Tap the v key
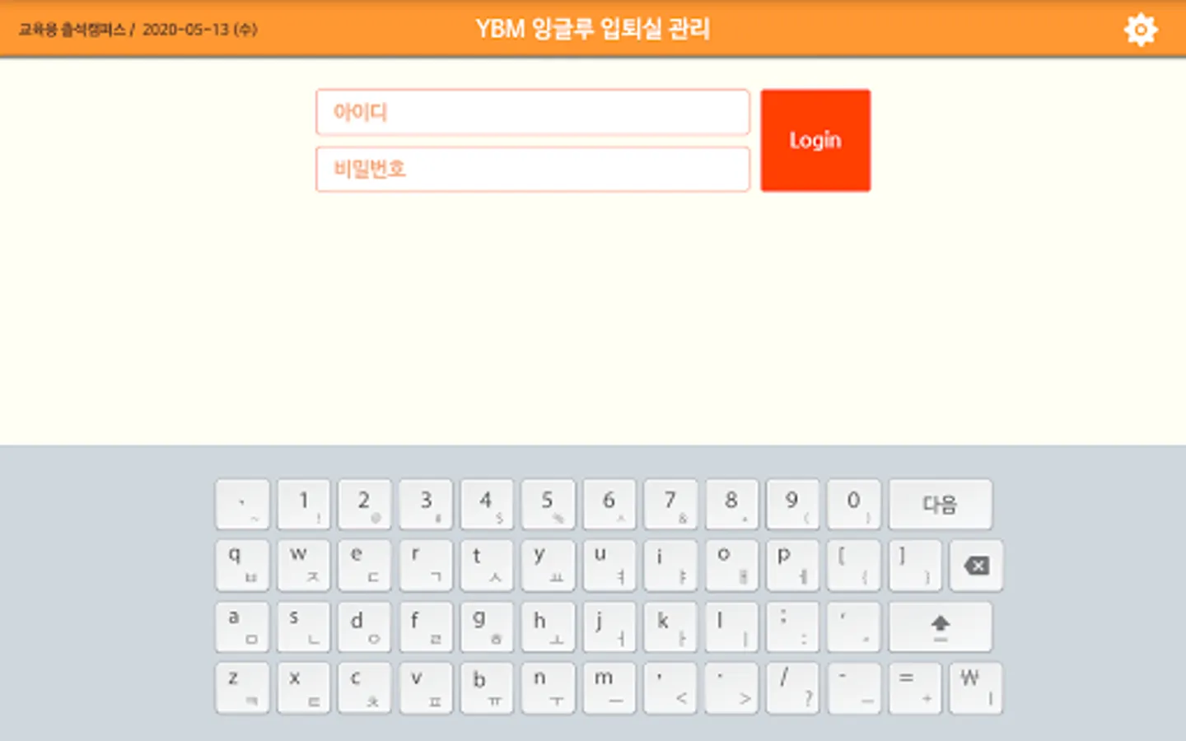Image resolution: width=1186 pixels, height=741 pixels. pos(426,688)
